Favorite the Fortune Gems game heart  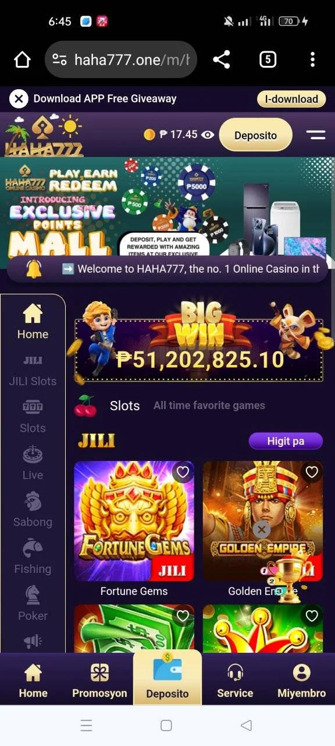(x=183, y=472)
